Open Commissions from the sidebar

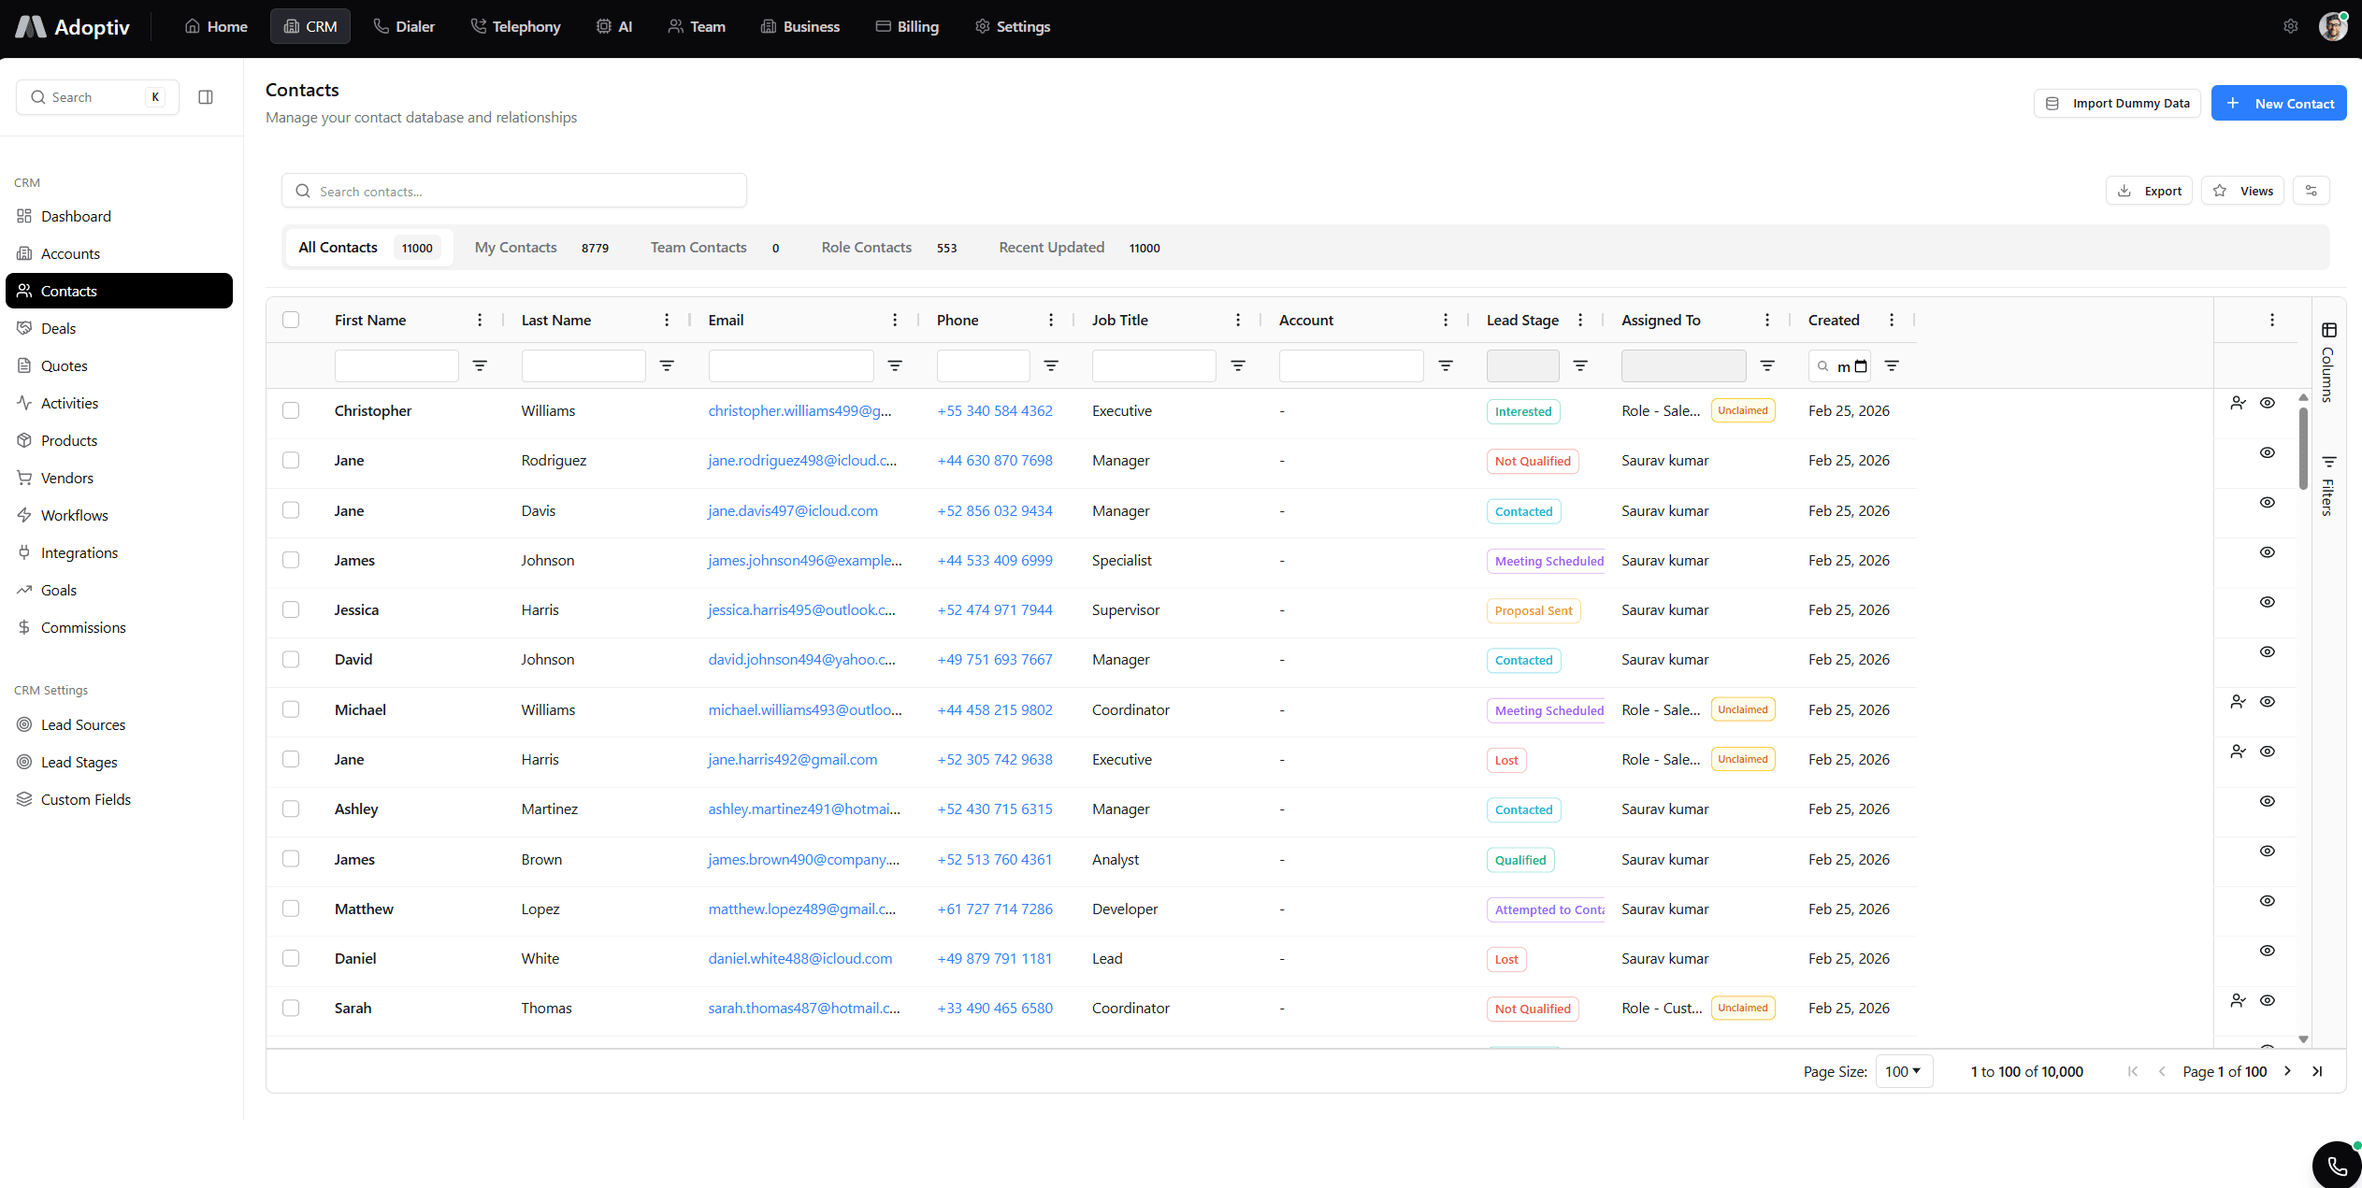click(83, 627)
